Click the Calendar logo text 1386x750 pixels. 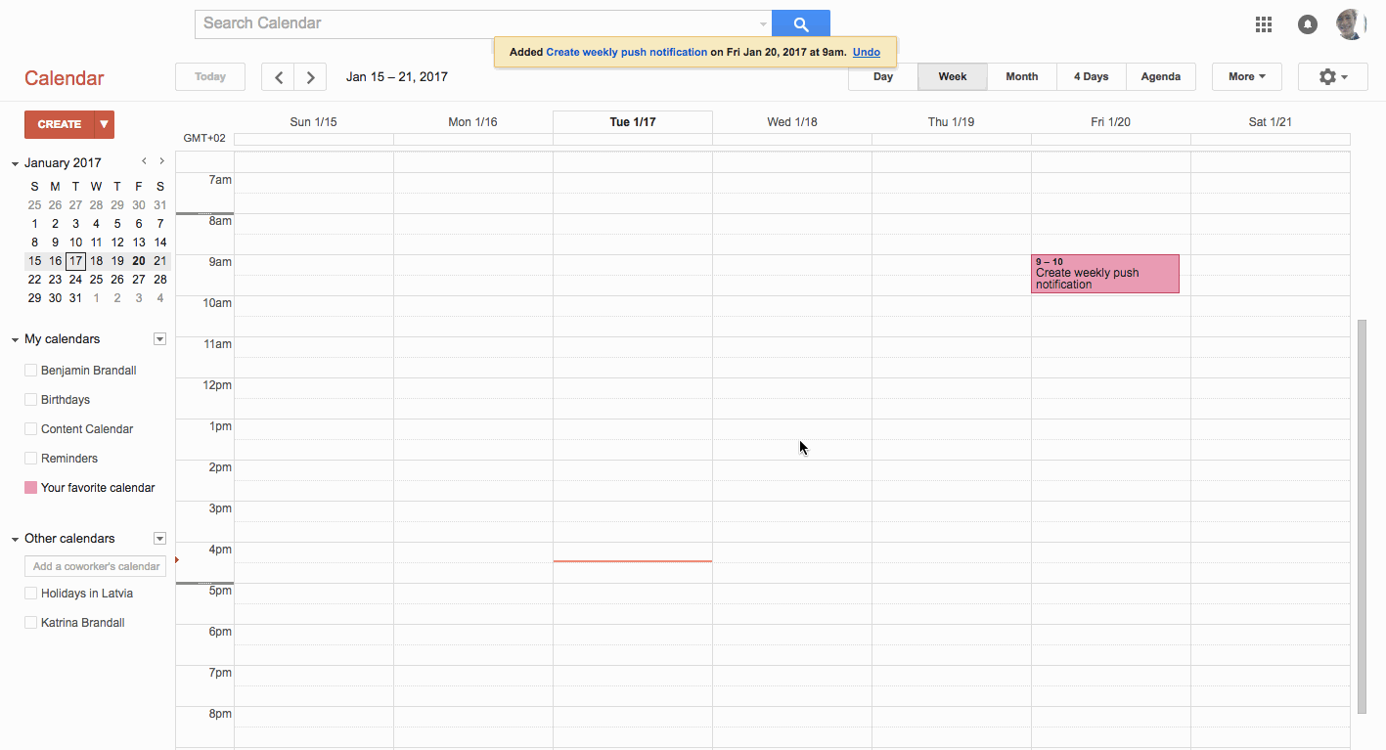click(65, 78)
